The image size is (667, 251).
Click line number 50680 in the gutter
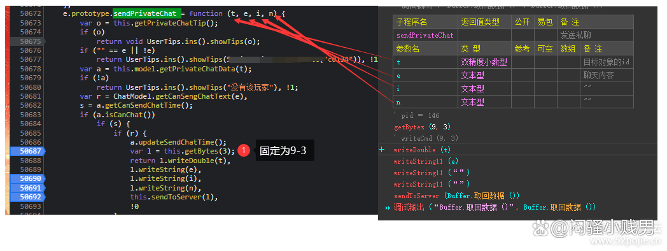pyautogui.click(x=31, y=87)
